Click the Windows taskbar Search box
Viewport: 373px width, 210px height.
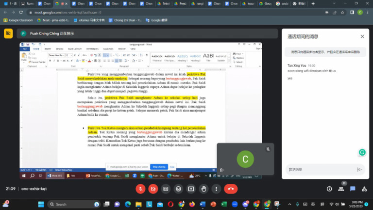point(73,204)
